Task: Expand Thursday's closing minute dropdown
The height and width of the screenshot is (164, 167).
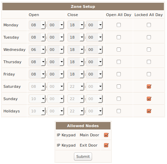Action: (94, 62)
